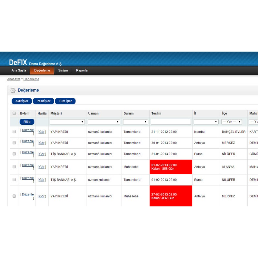This screenshot has width=258, height=258.
Task: Click Düzenle for the -832 Gün row
Action: tap(28, 194)
